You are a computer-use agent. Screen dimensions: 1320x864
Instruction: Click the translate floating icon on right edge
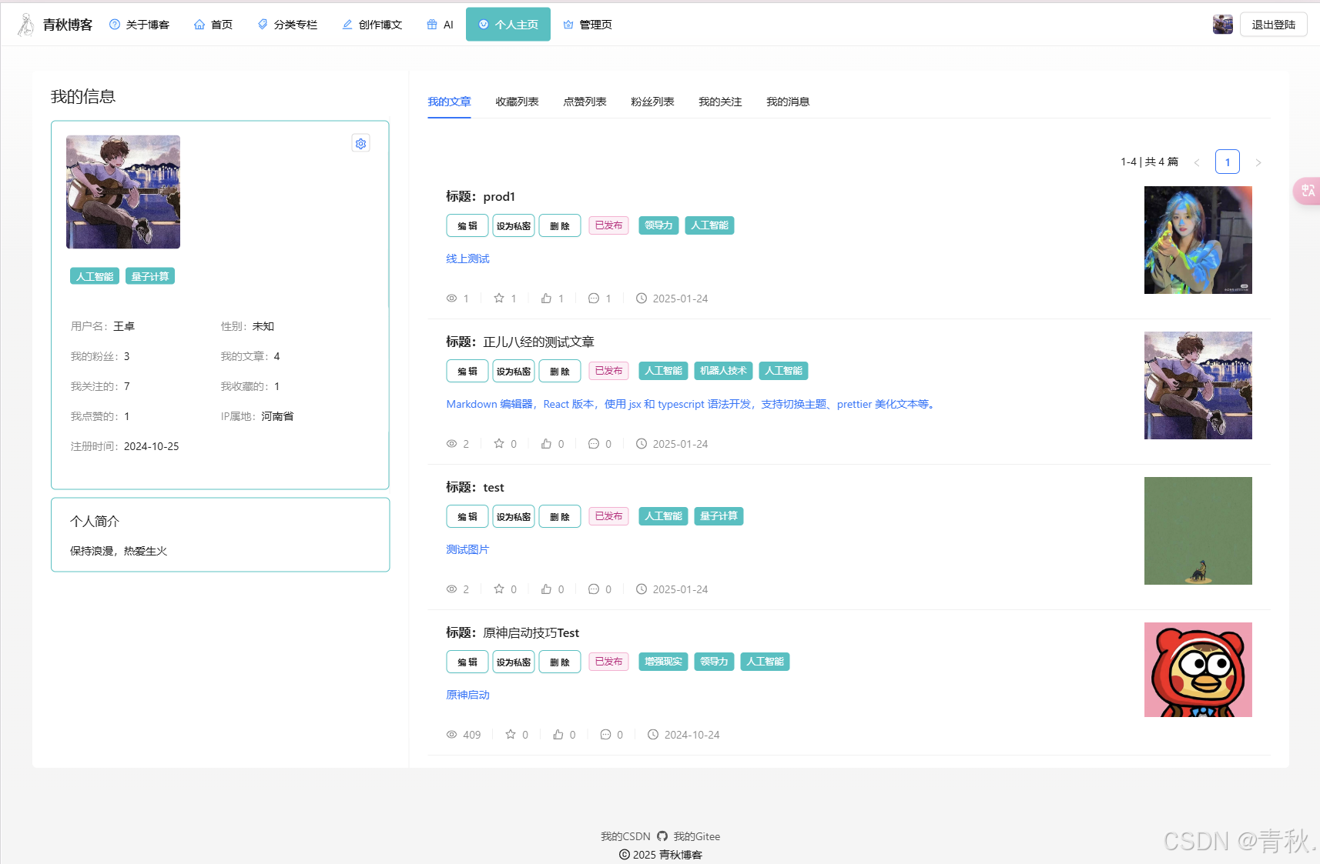[x=1308, y=191]
